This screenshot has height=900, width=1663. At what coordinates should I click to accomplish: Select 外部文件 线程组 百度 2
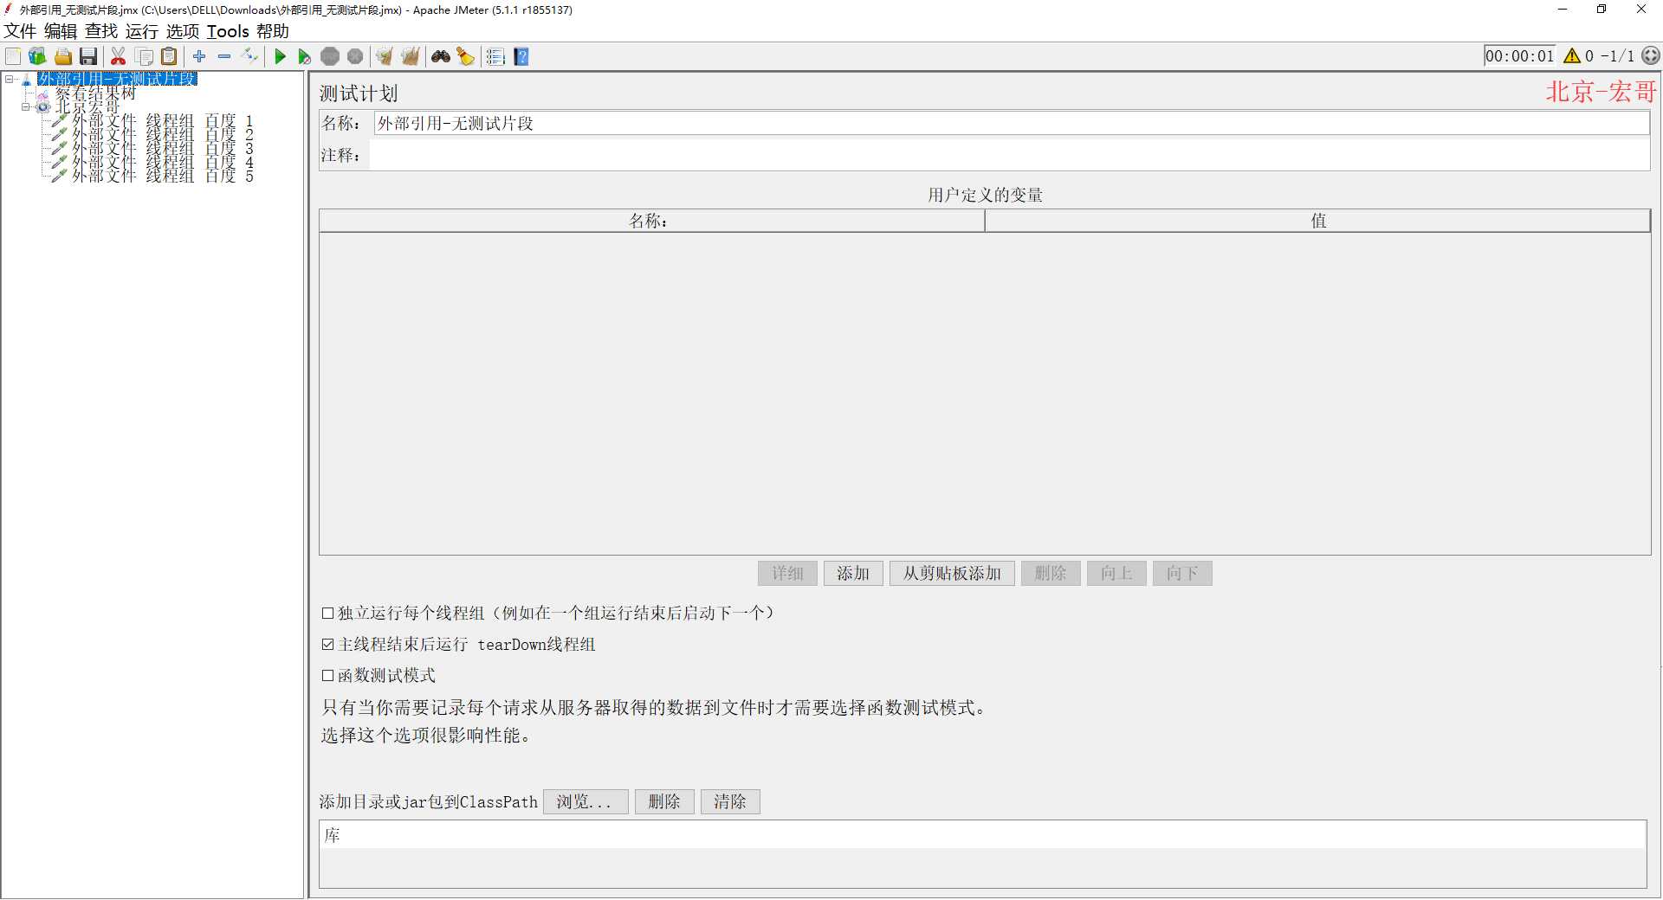(x=163, y=135)
